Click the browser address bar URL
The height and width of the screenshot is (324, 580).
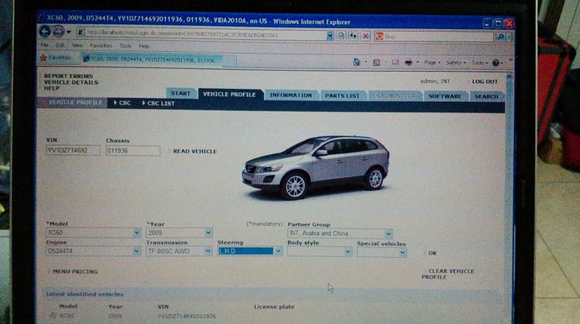click(201, 35)
